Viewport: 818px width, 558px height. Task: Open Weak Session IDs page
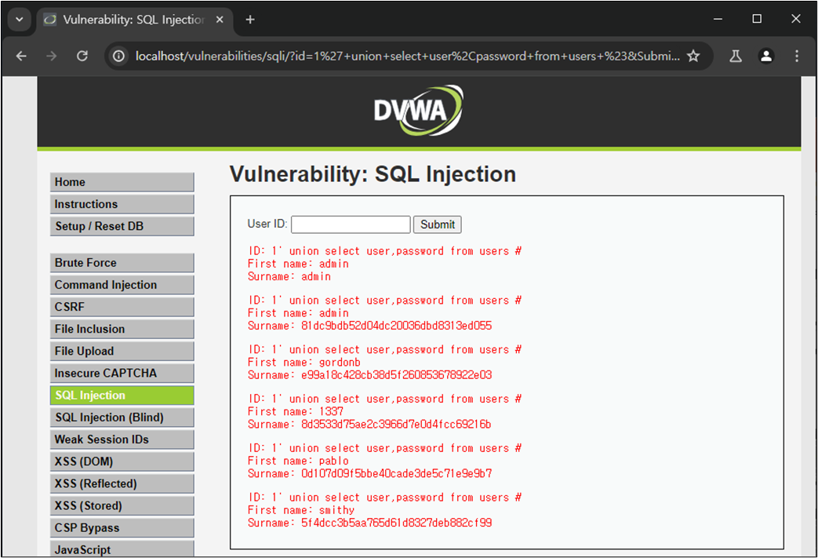click(122, 439)
